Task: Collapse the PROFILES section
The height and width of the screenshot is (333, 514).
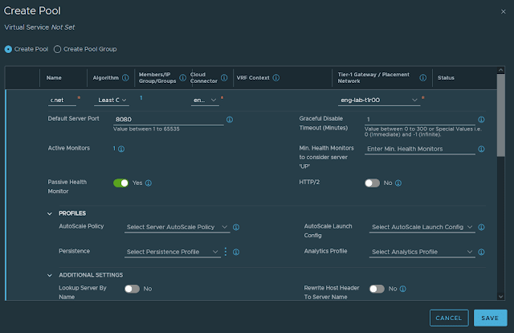Action: point(50,214)
